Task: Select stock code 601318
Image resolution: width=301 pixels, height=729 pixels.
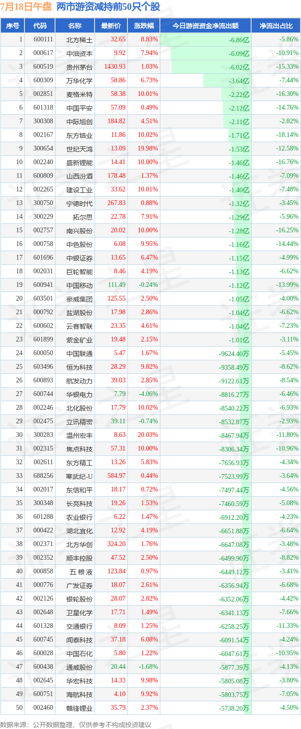Action: click(x=43, y=108)
